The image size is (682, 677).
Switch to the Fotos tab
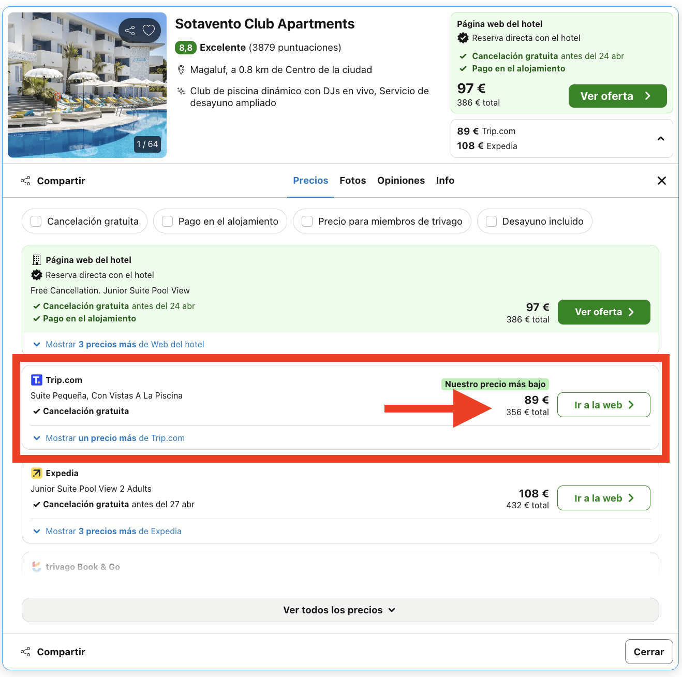[352, 180]
